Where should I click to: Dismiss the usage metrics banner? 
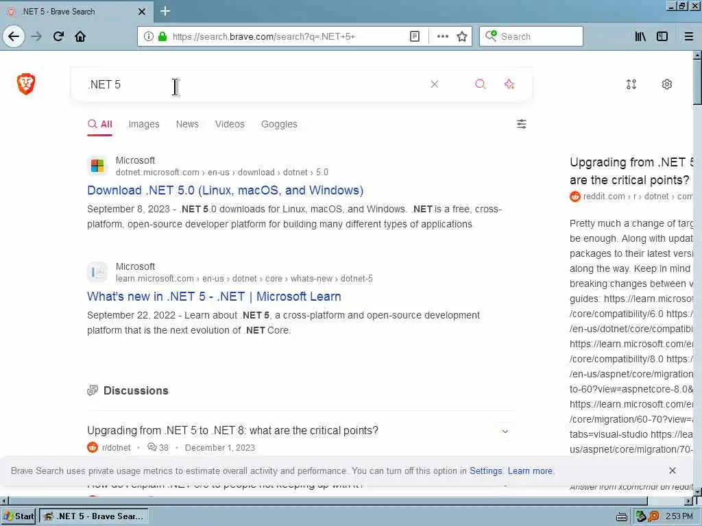pos(672,471)
